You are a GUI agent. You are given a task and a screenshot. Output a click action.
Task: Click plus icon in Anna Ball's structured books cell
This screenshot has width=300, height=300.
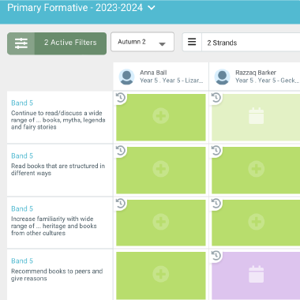161,169
